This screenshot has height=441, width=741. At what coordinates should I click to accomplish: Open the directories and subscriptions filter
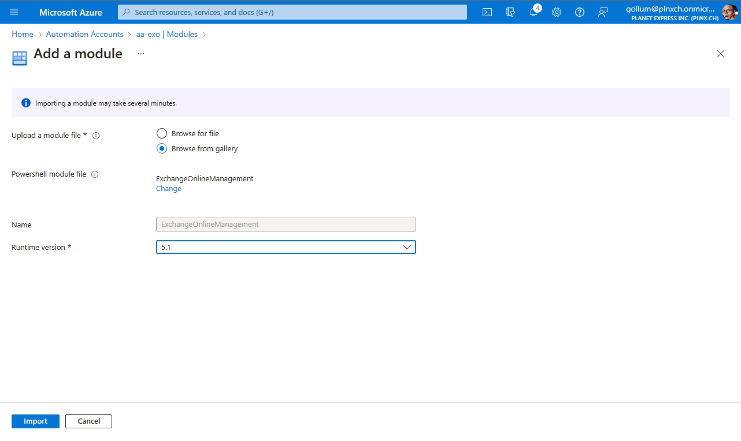click(x=510, y=12)
